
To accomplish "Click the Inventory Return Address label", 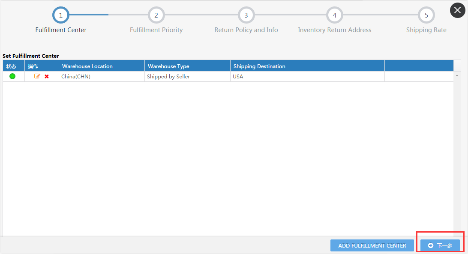I will pos(335,30).
